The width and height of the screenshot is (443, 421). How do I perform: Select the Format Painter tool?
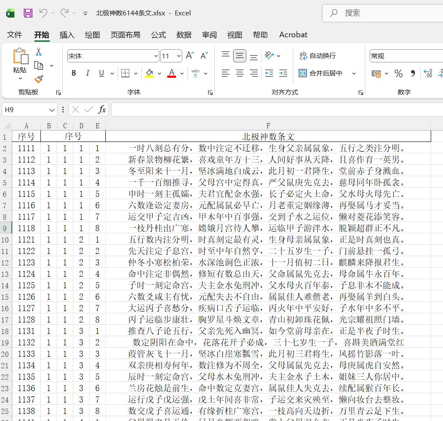(x=38, y=80)
